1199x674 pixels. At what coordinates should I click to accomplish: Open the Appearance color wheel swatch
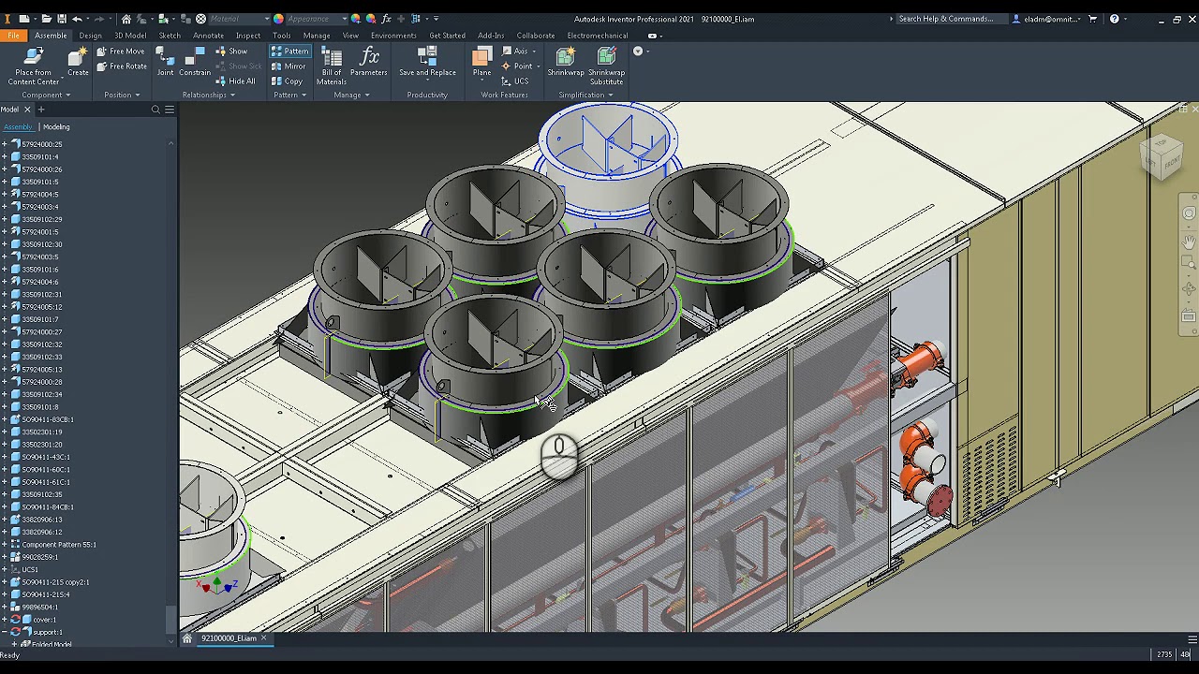278,19
